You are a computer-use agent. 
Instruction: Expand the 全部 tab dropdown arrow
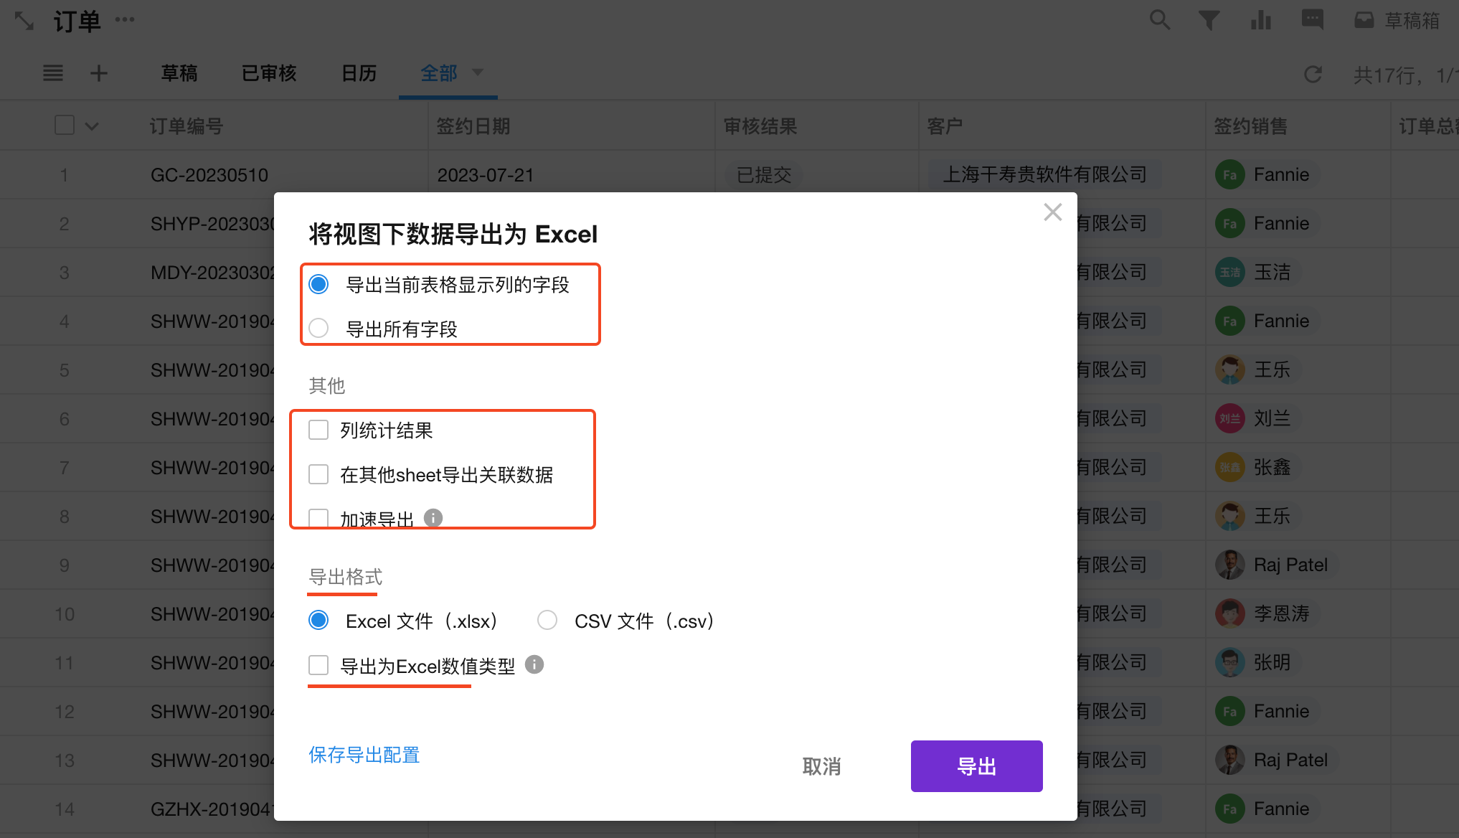(x=478, y=72)
